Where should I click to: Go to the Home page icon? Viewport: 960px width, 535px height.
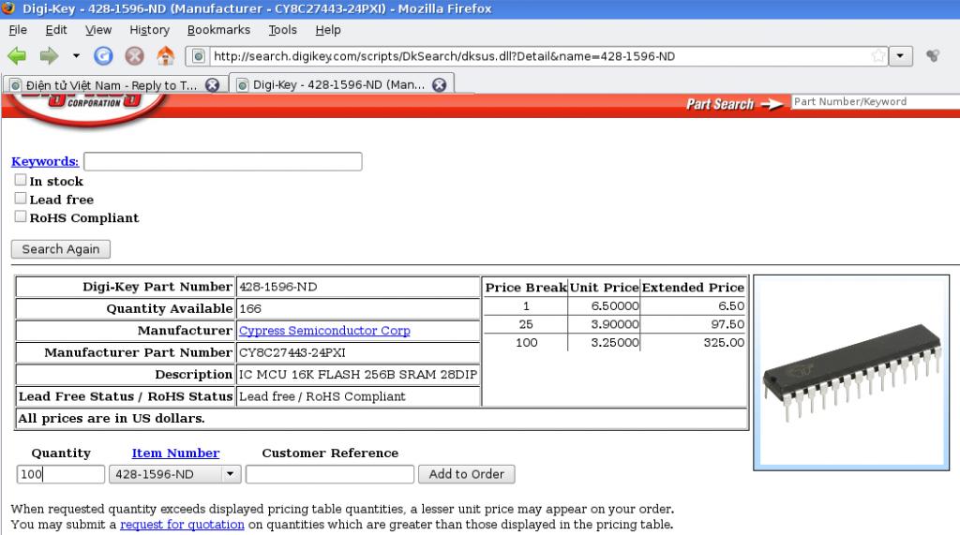[x=166, y=55]
